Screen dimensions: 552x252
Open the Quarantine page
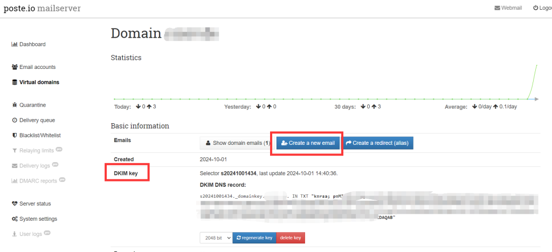point(29,105)
